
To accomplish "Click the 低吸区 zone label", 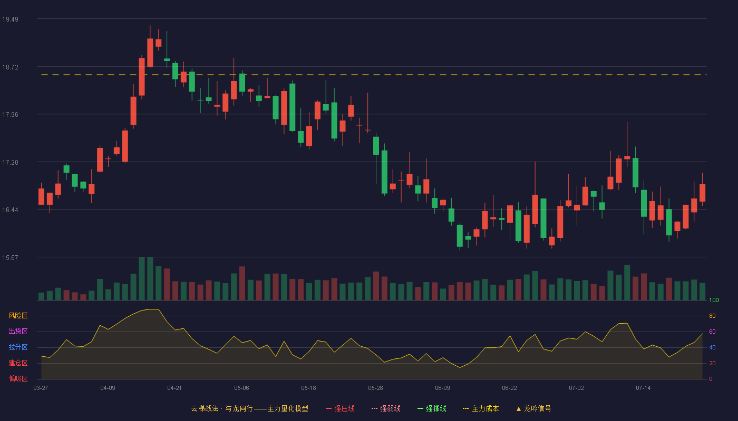I will pyautogui.click(x=18, y=378).
